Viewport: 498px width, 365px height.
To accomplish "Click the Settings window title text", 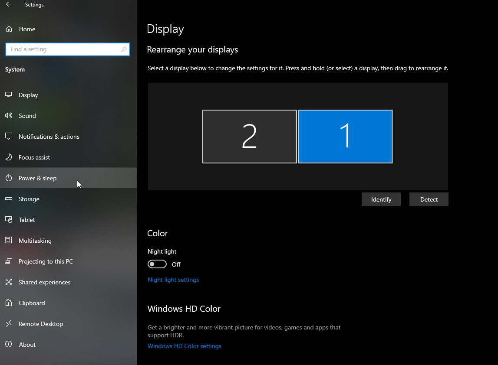I will [34, 5].
